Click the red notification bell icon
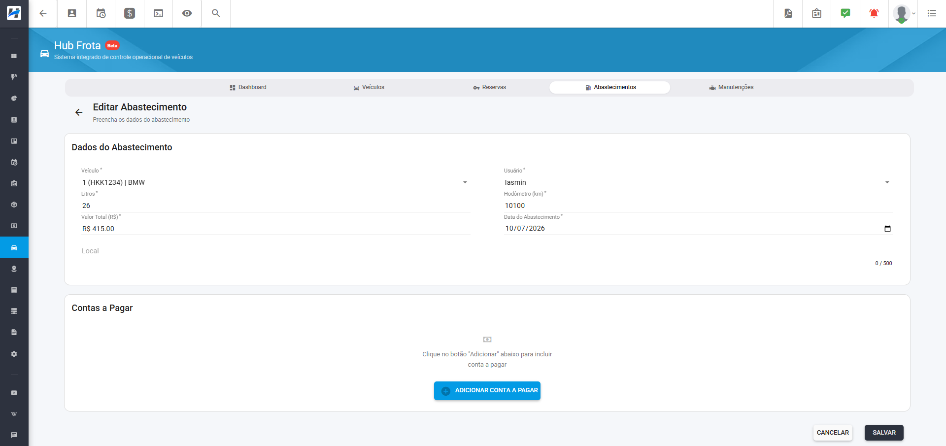Image resolution: width=946 pixels, height=446 pixels. [x=874, y=13]
